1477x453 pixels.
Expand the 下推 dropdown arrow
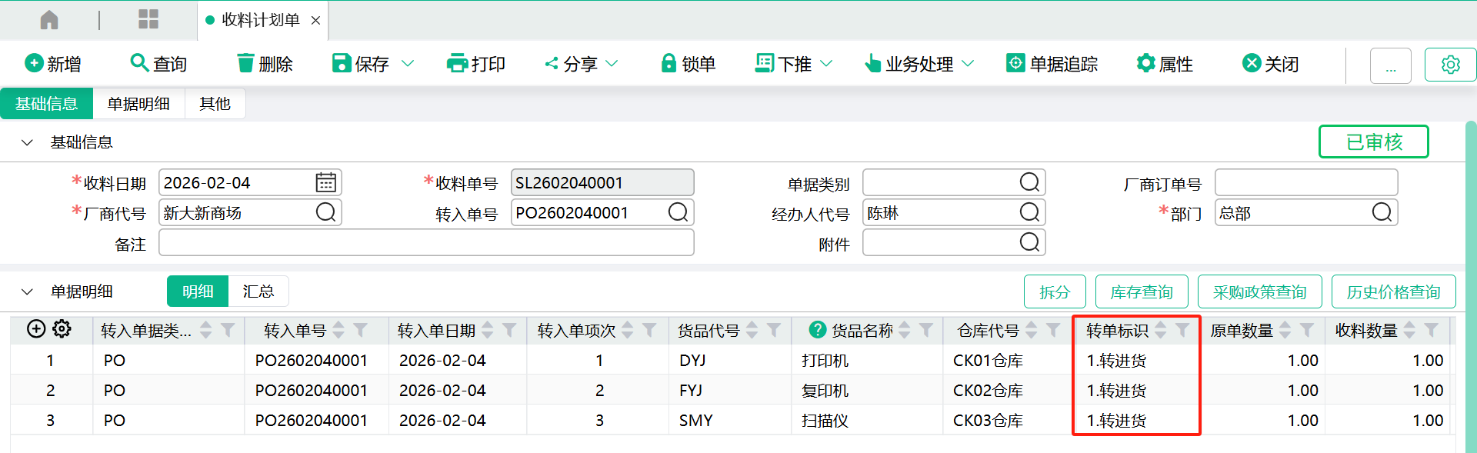[x=826, y=64]
